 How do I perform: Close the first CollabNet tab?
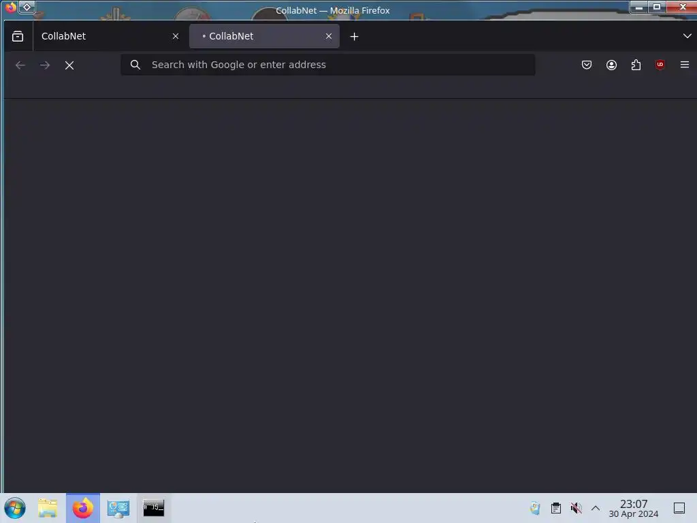click(x=176, y=37)
